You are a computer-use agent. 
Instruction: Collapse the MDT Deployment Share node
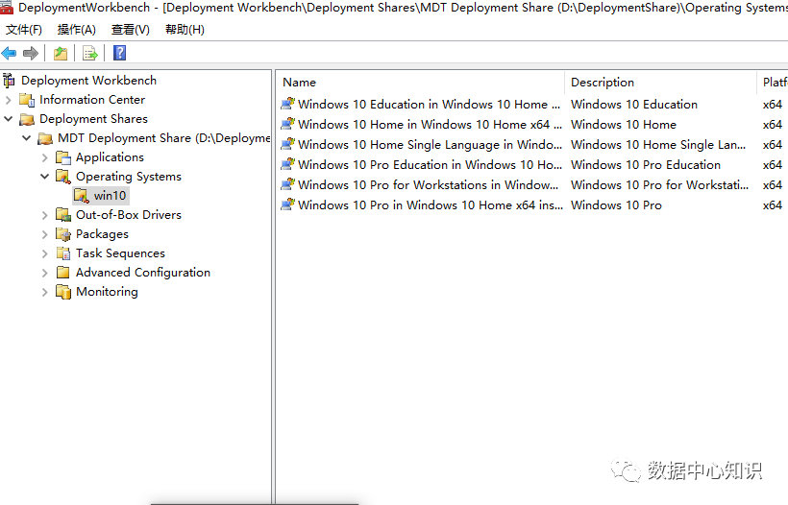coord(27,138)
